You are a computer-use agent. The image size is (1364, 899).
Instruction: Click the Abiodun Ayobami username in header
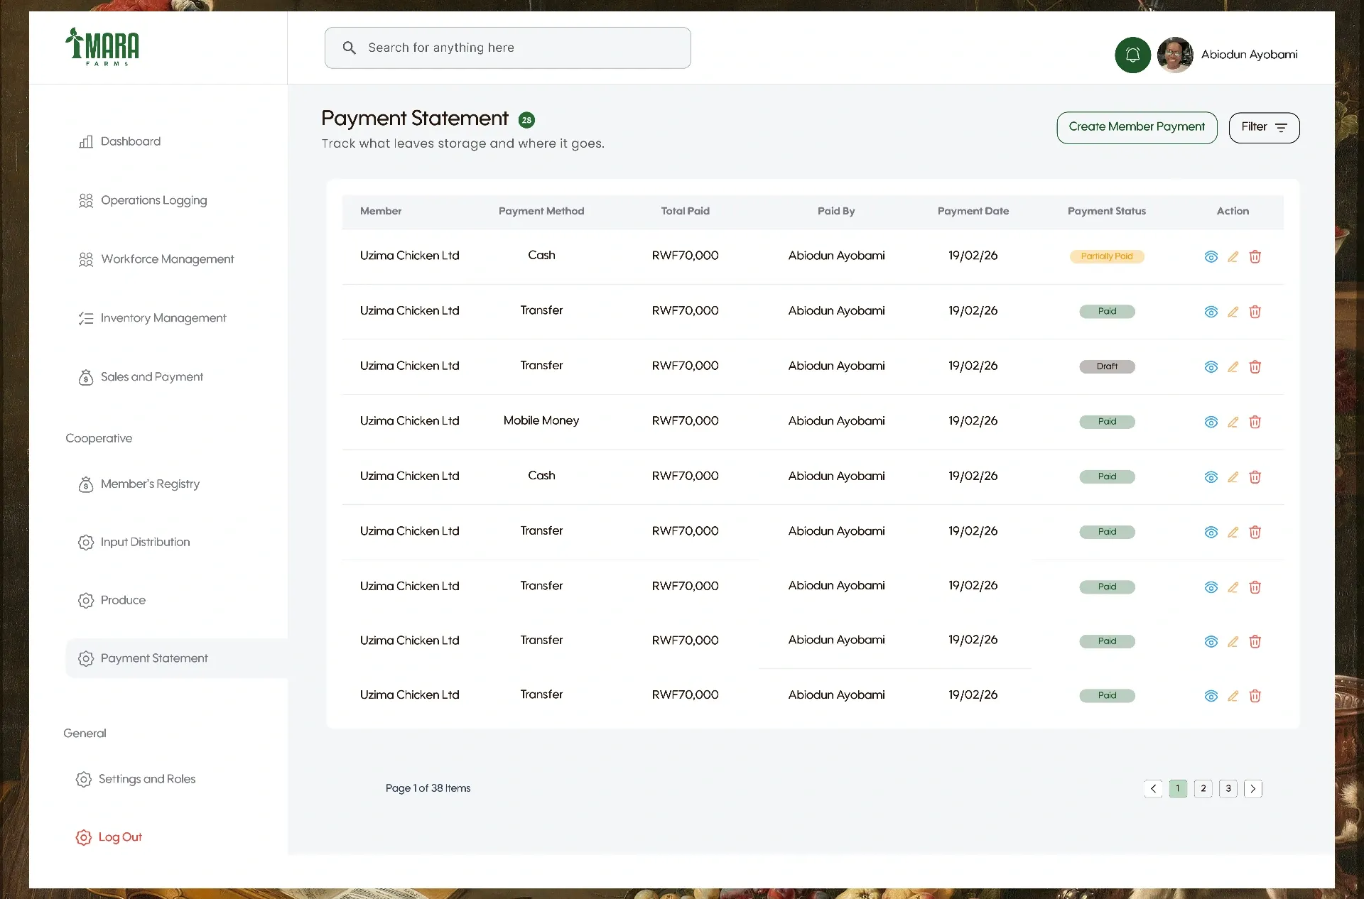[1249, 55]
